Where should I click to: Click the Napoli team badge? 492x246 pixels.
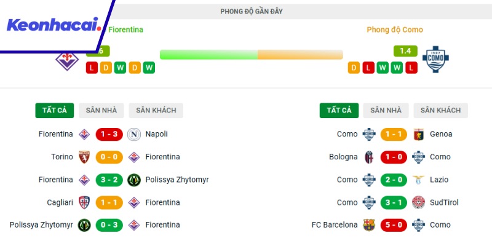coord(134,134)
